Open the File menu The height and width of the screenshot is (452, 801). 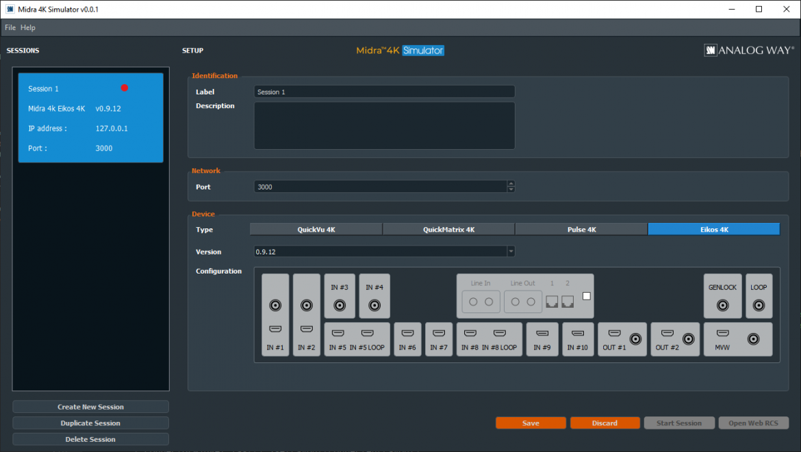(10, 27)
